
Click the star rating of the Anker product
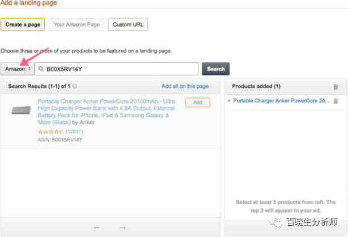50,132
